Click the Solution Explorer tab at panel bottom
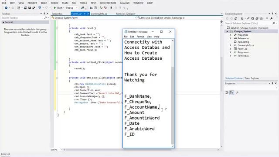Image resolution: width=279 pixels, height=157 pixels. coord(234,78)
